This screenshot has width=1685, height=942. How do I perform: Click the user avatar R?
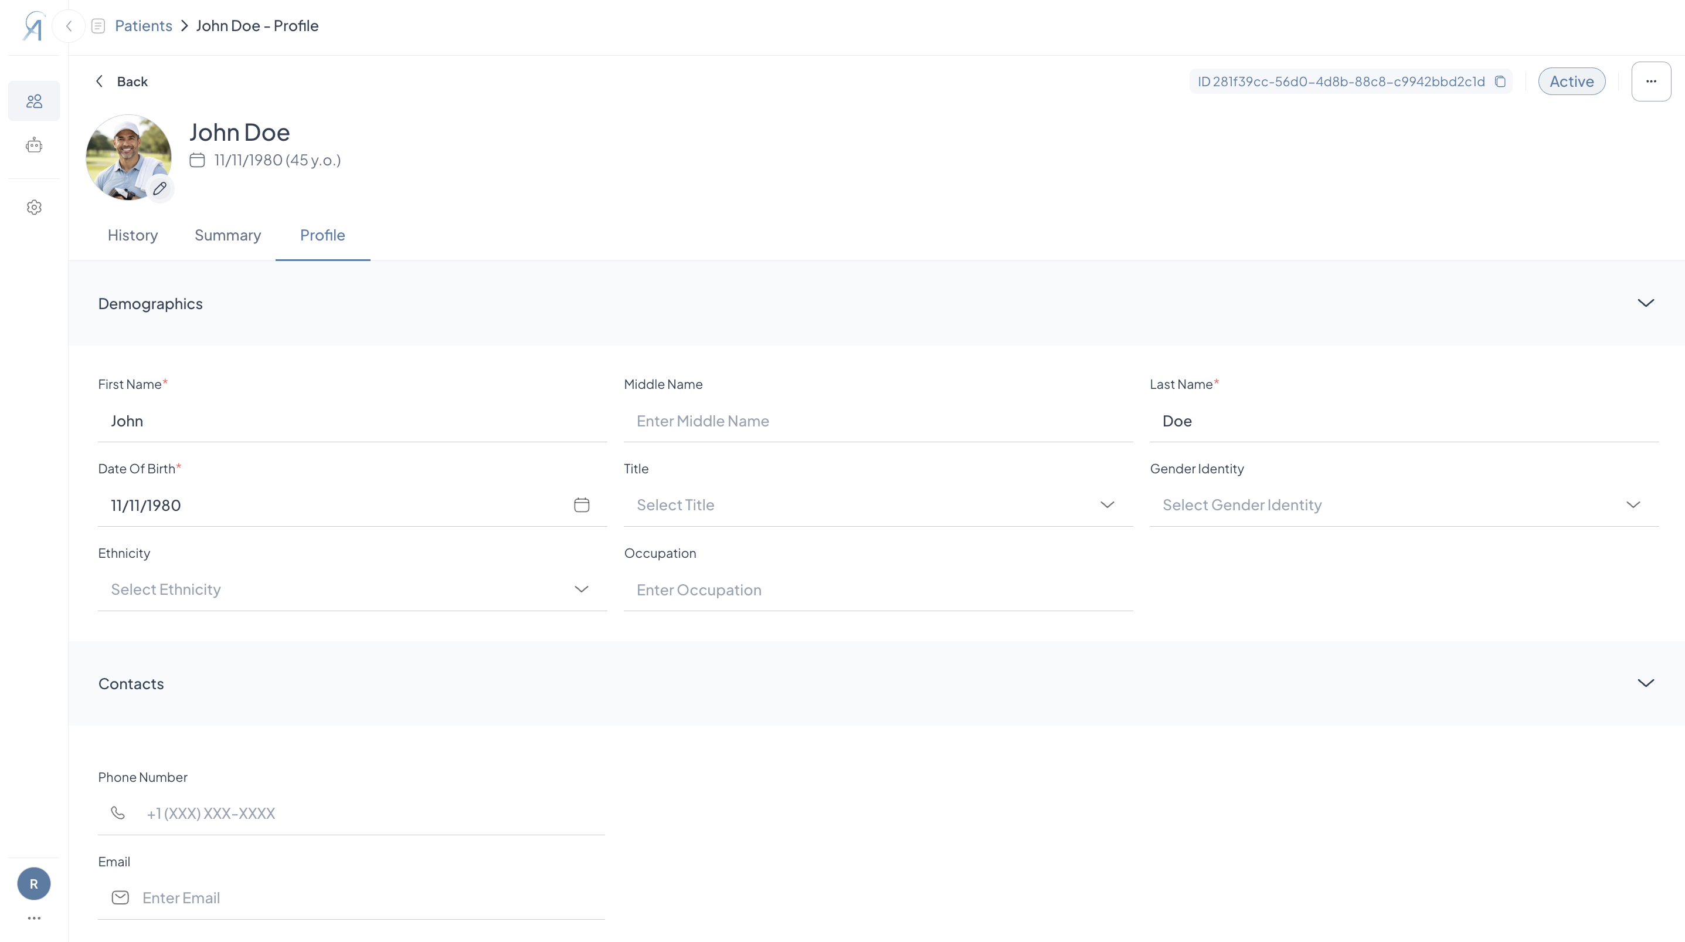point(34,884)
